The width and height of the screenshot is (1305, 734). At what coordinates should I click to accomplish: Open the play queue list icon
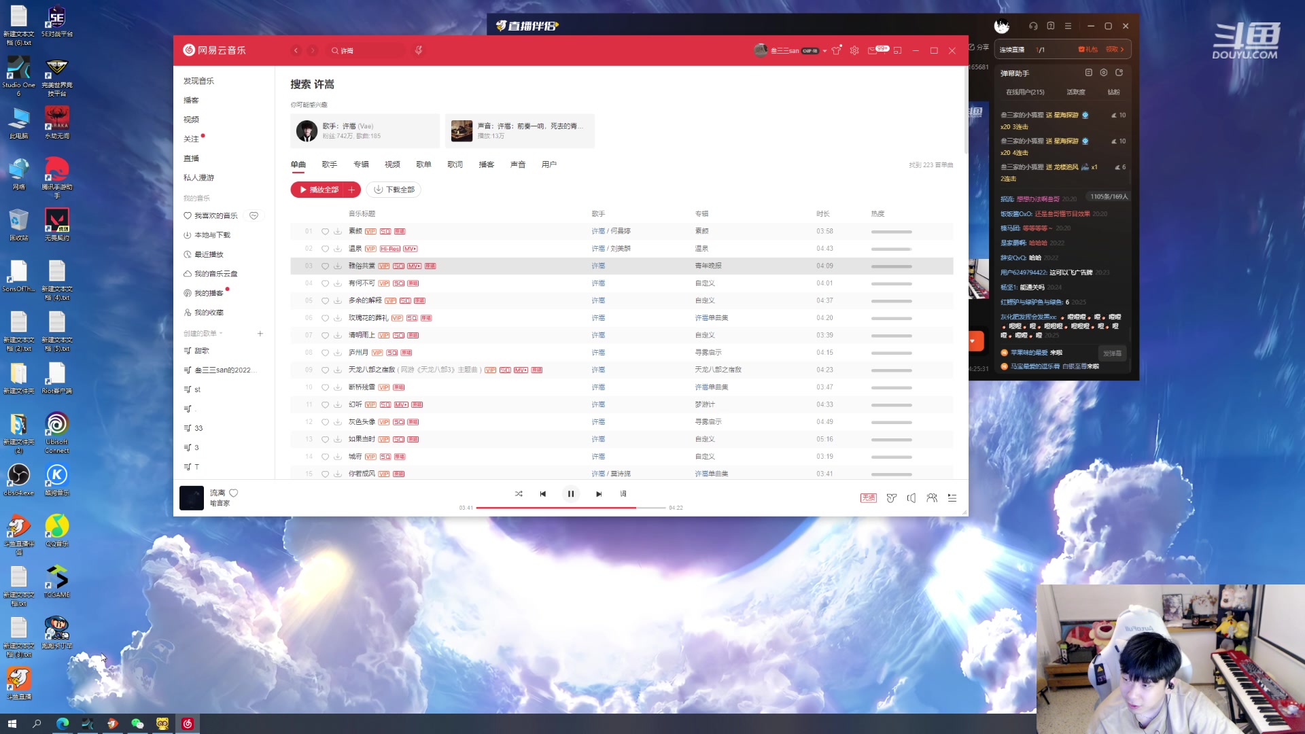(952, 498)
